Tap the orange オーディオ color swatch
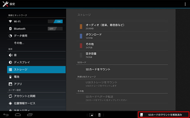 click(x=81, y=27)
